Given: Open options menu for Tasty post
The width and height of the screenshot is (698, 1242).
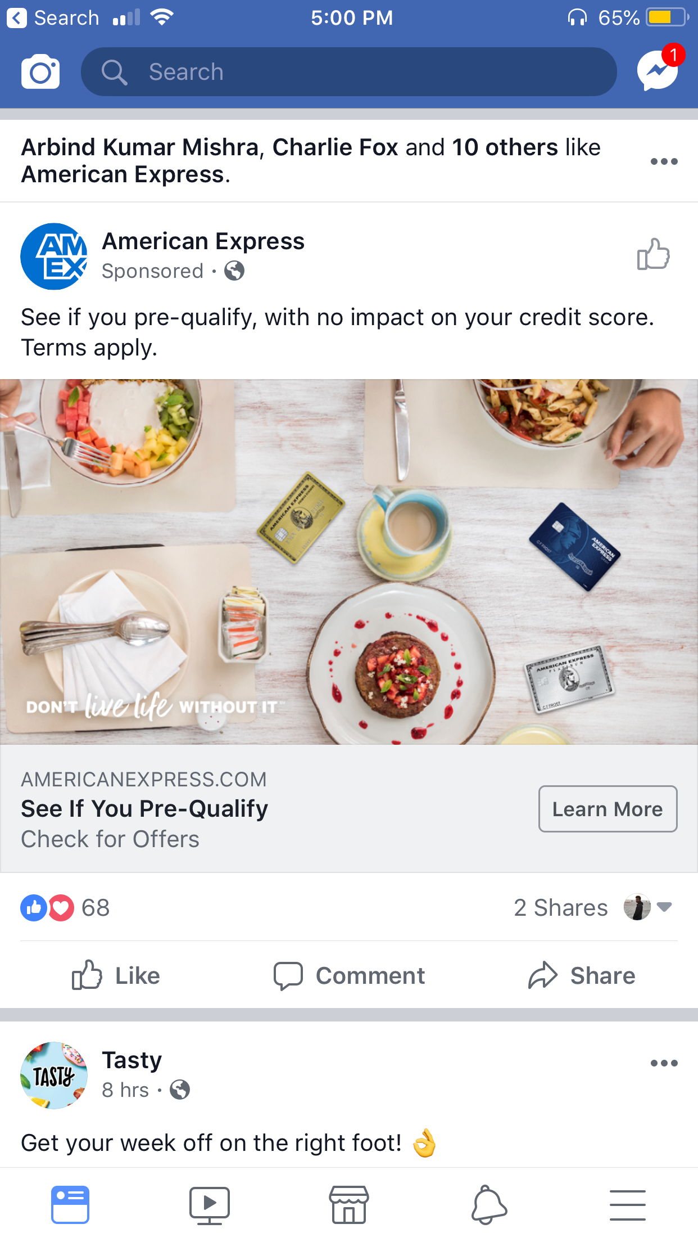Looking at the screenshot, I should 664,1063.
